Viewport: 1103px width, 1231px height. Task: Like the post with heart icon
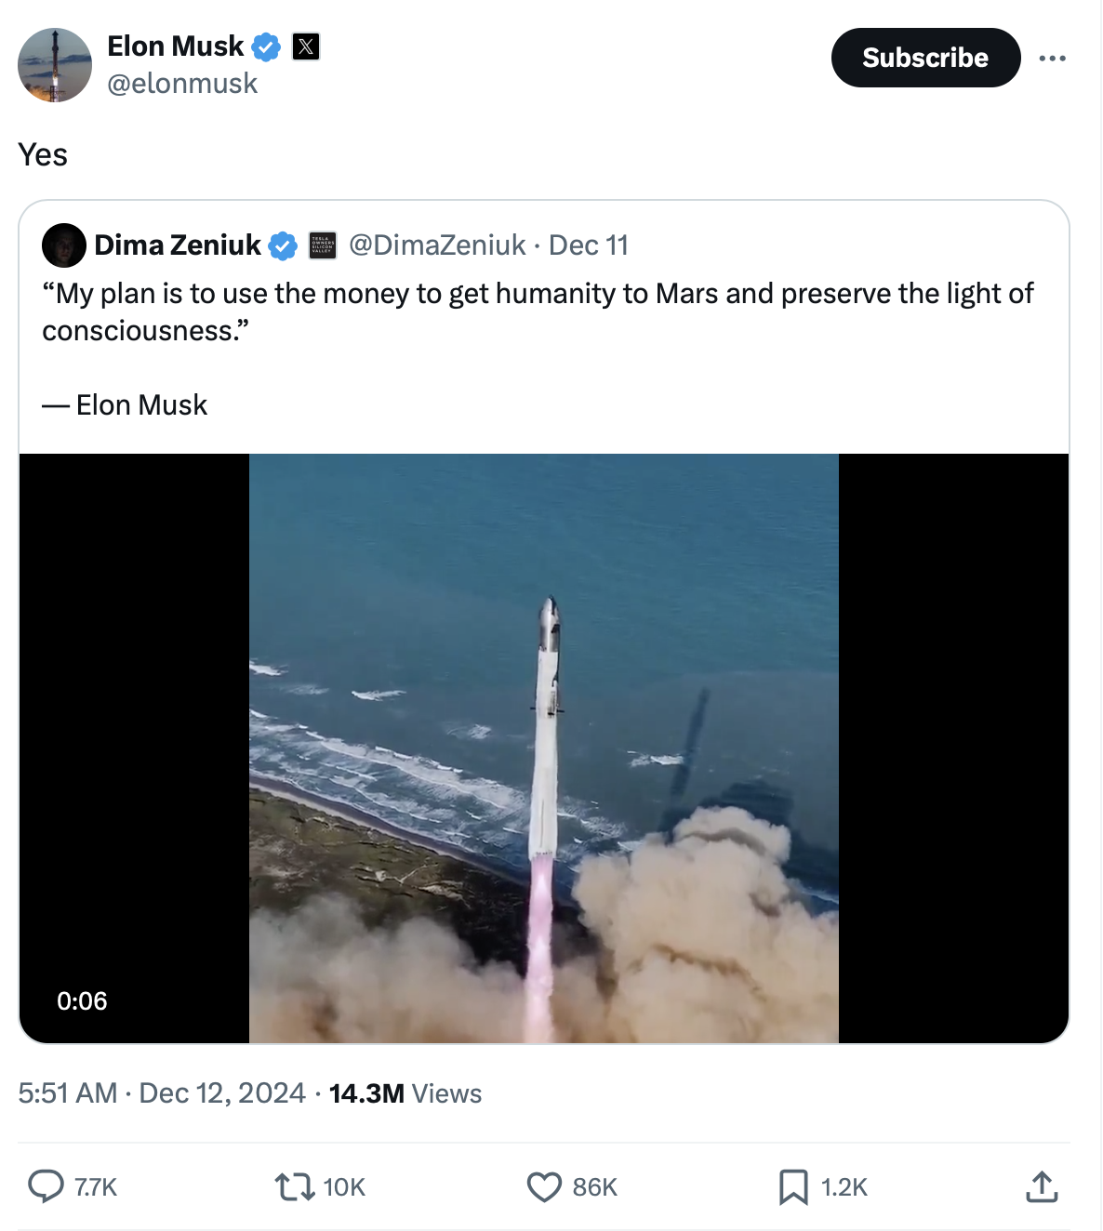tap(544, 1186)
